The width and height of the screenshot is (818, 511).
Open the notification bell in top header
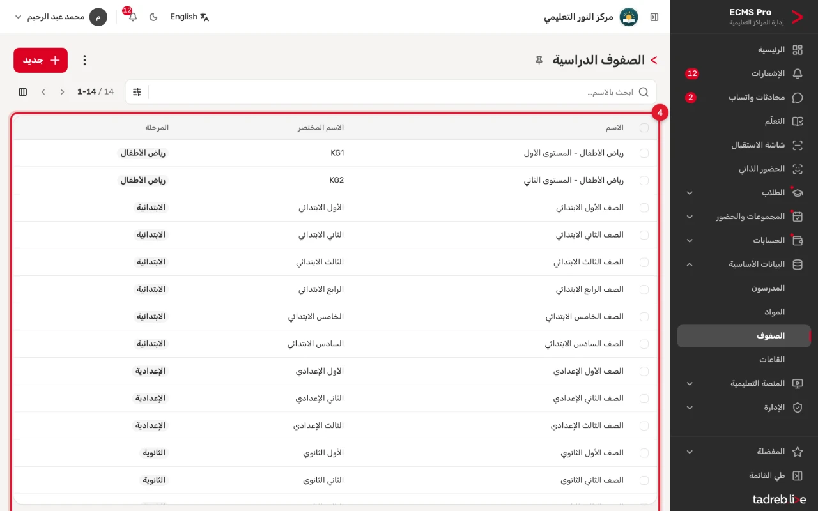tap(132, 17)
